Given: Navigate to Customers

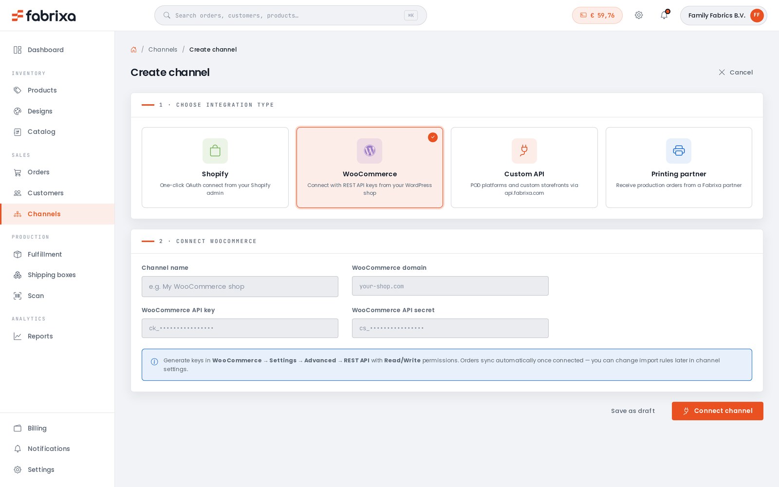Looking at the screenshot, I should pyautogui.click(x=57, y=193).
